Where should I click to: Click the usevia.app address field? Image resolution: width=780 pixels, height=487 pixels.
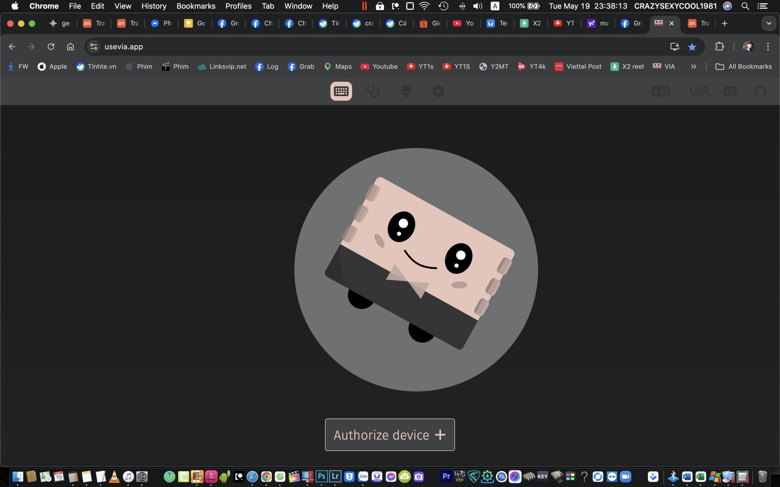pyautogui.click(x=382, y=47)
